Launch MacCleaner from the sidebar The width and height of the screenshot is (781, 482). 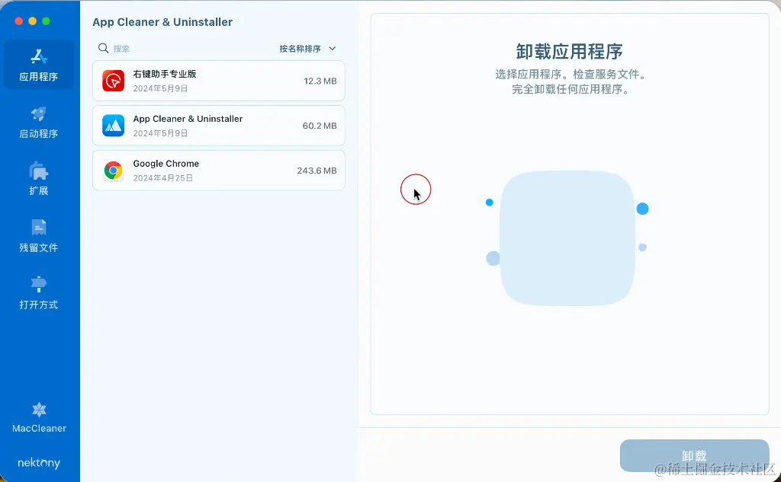[x=39, y=418]
